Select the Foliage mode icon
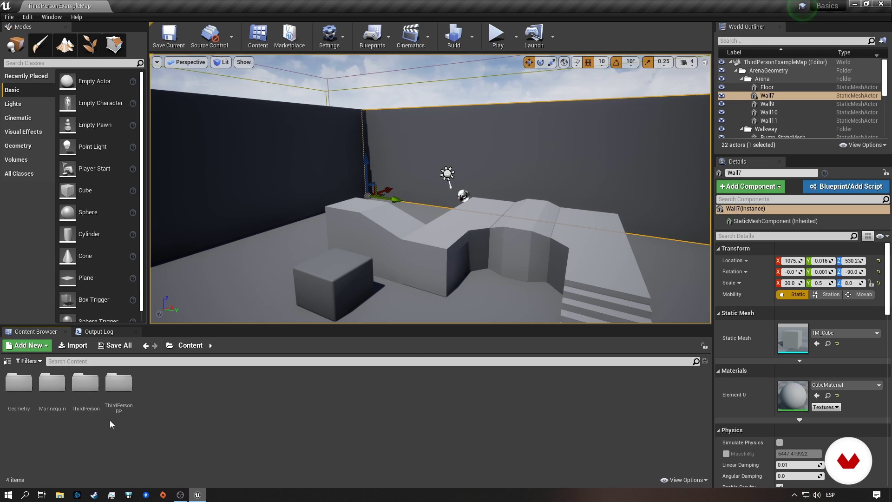The image size is (892, 502). click(89, 45)
